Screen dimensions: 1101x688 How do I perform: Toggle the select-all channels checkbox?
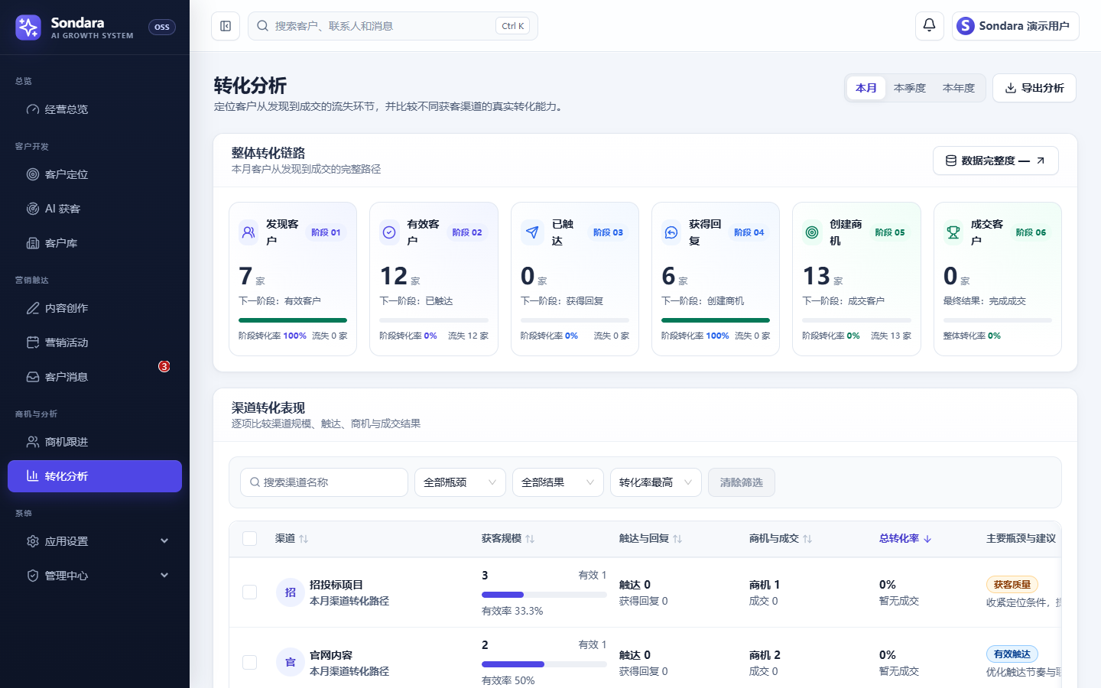(x=249, y=538)
